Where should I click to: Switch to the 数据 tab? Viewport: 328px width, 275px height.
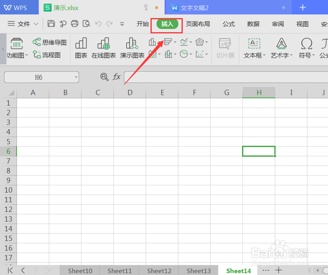tap(253, 24)
